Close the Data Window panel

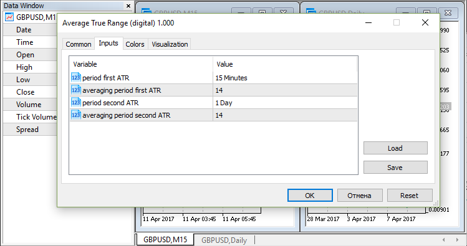coord(128,6)
